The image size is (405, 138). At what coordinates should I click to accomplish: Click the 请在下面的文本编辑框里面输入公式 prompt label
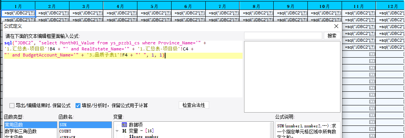(43, 36)
